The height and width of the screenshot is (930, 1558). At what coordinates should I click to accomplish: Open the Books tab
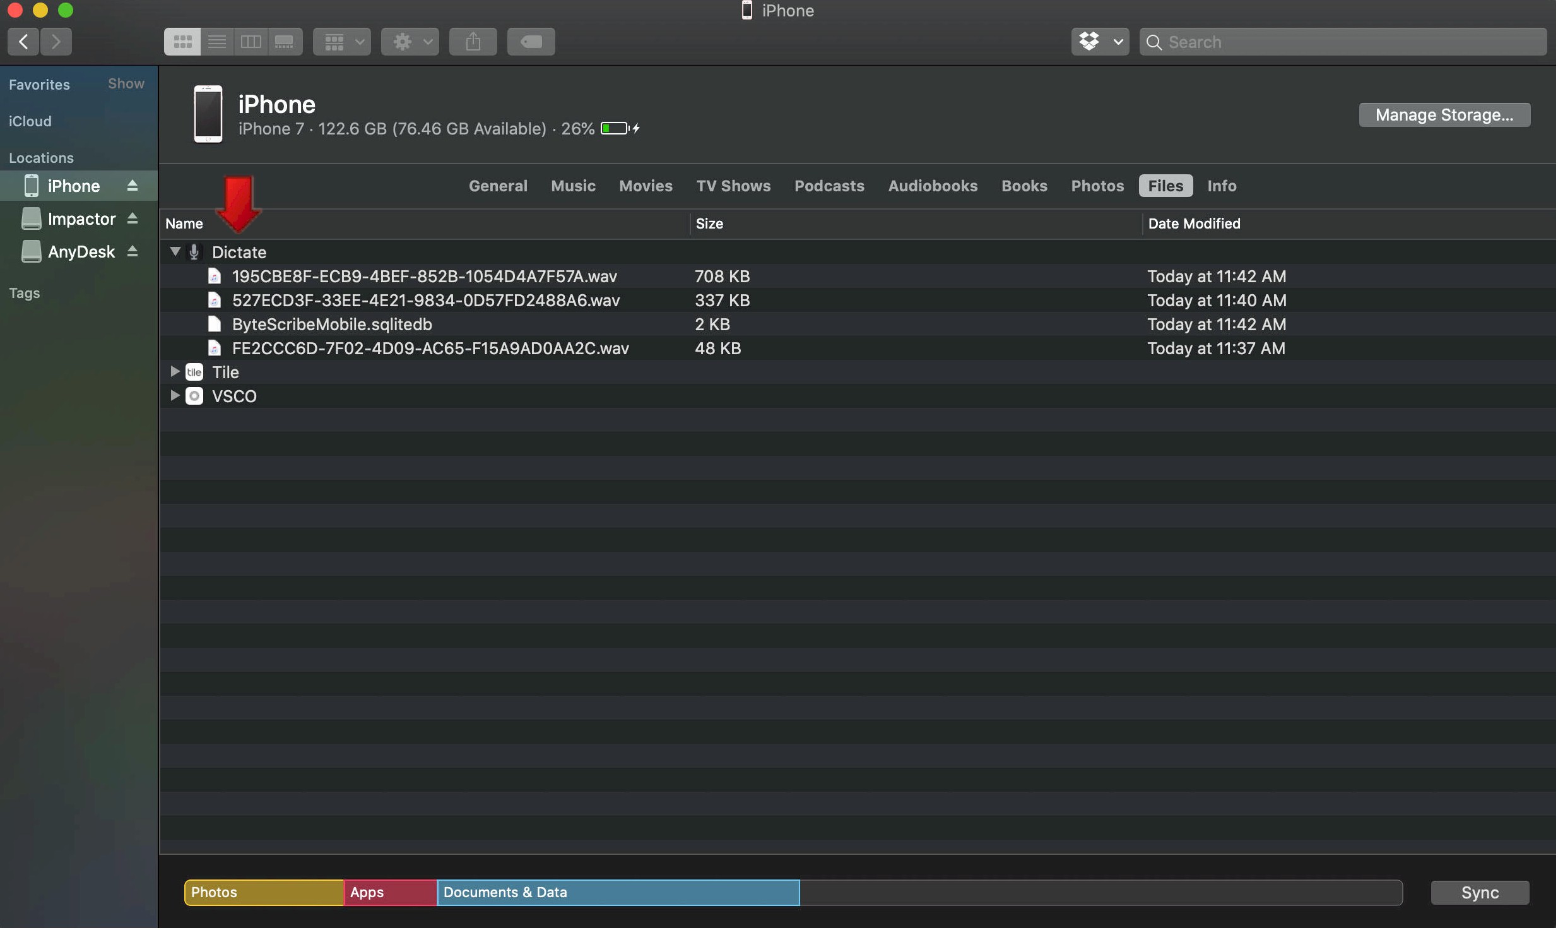point(1024,186)
